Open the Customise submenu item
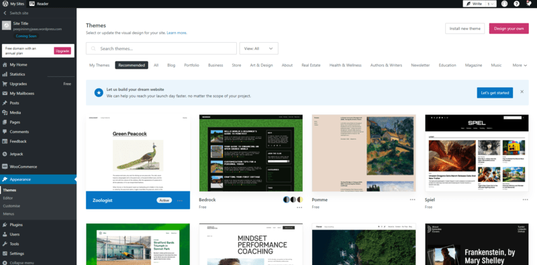 pyautogui.click(x=11, y=206)
